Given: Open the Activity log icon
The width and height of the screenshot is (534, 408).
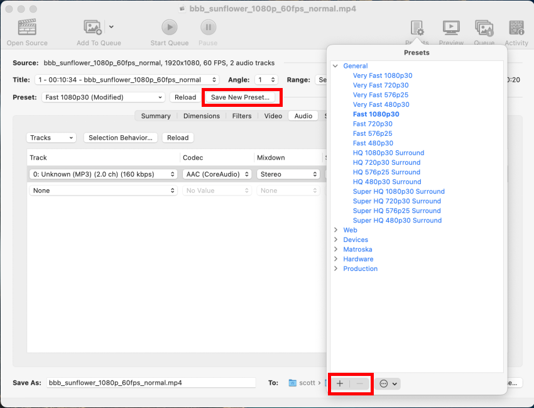Looking at the screenshot, I should pos(516,28).
